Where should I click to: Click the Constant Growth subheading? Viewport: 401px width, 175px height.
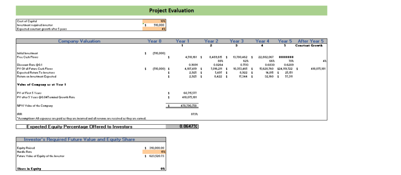309,46
